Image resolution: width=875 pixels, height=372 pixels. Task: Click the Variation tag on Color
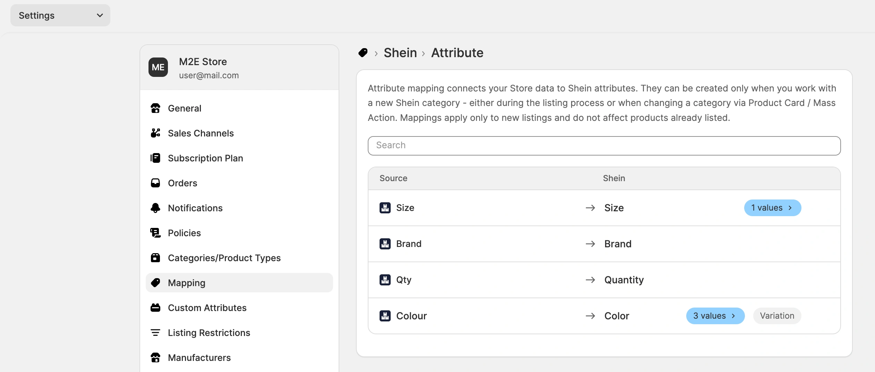point(777,316)
